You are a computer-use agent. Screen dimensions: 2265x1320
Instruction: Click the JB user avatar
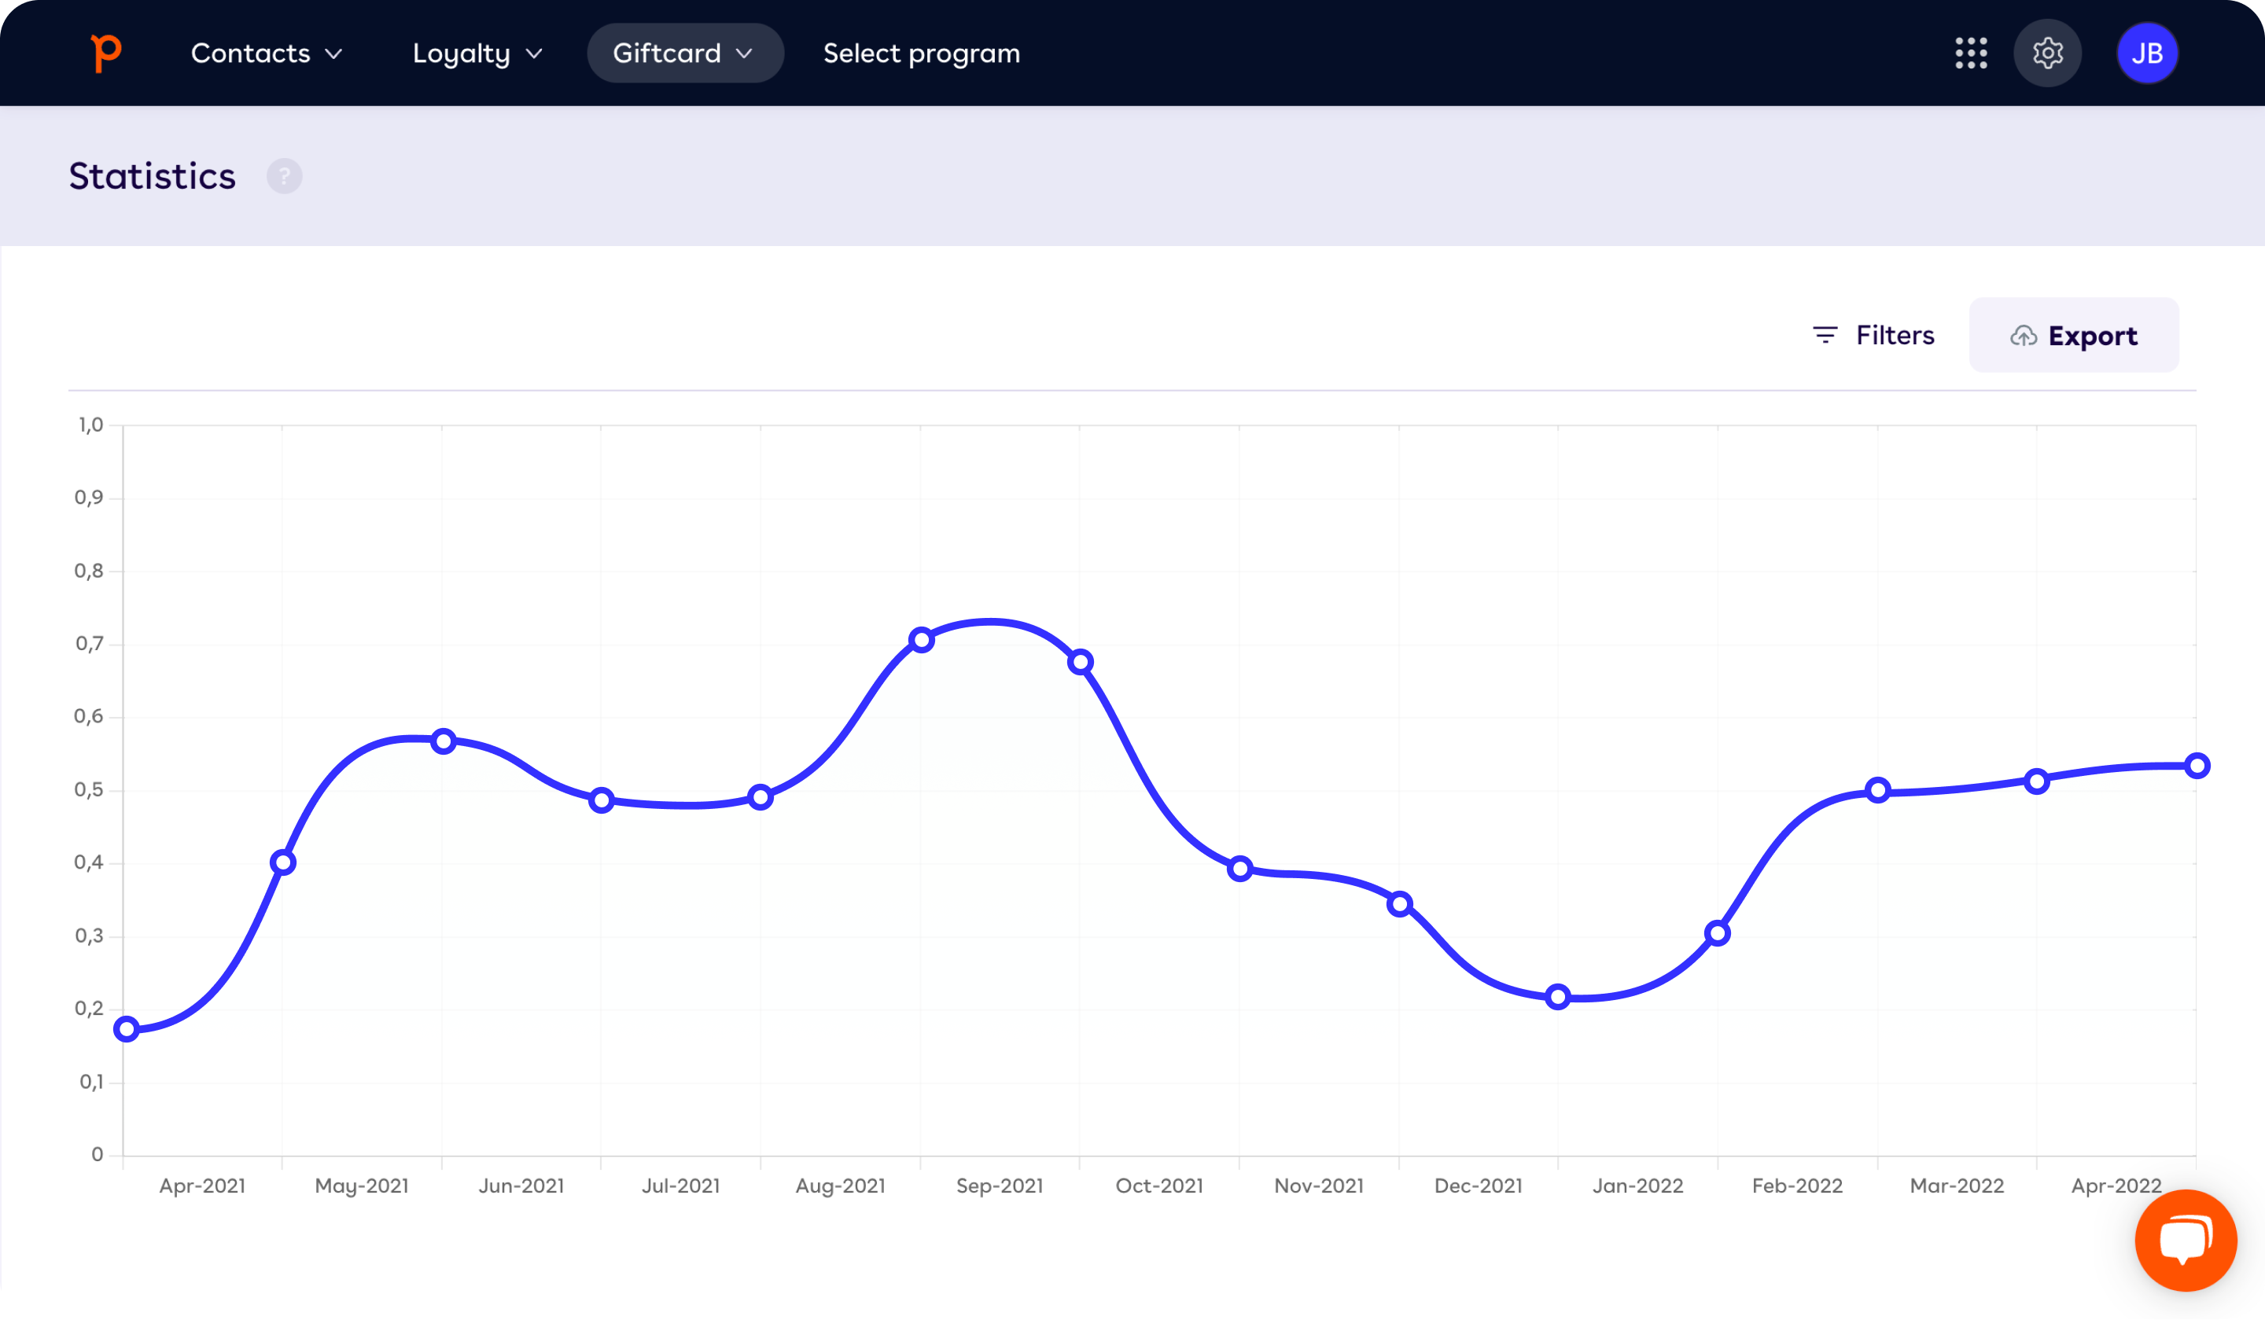[x=2146, y=53]
